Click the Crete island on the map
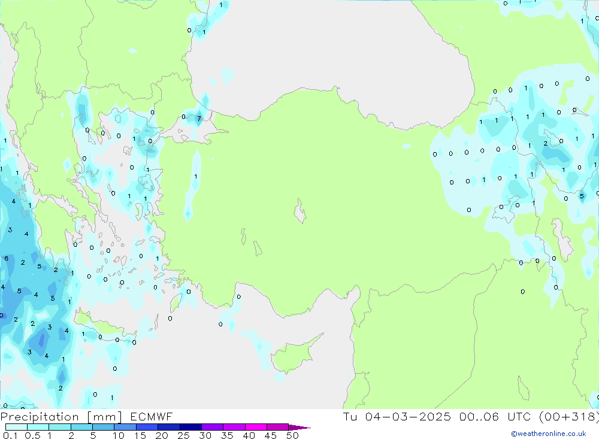 tap(105, 325)
